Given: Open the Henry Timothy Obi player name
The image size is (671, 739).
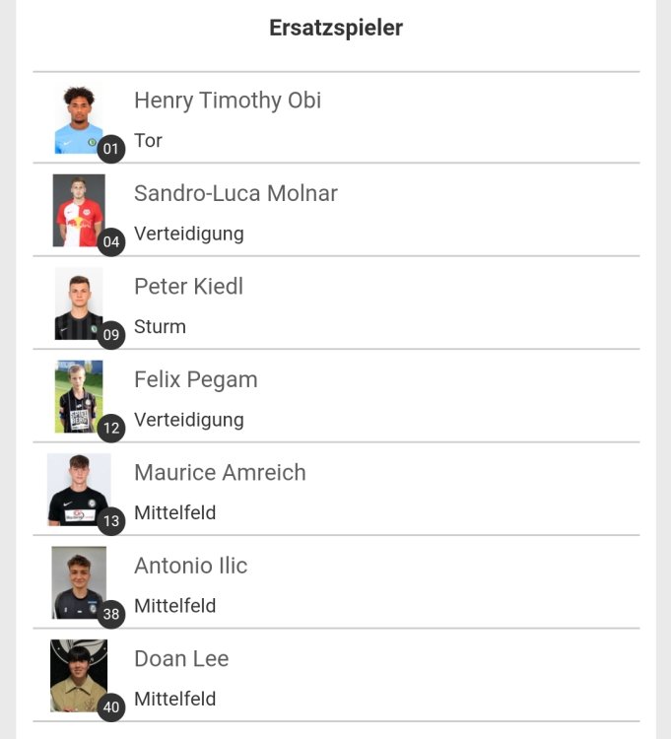Looking at the screenshot, I should coord(228,101).
